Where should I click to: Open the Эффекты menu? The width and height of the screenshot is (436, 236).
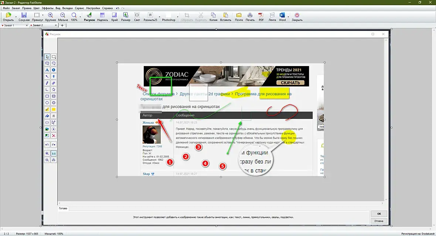coord(47,8)
